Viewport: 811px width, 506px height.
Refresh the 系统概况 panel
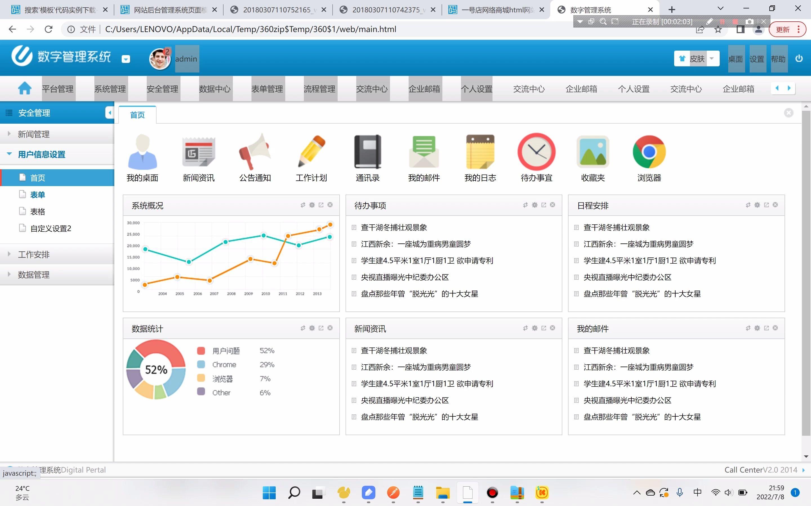tap(303, 205)
